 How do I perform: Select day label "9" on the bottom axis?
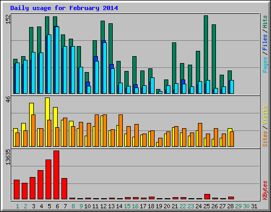click(81, 206)
